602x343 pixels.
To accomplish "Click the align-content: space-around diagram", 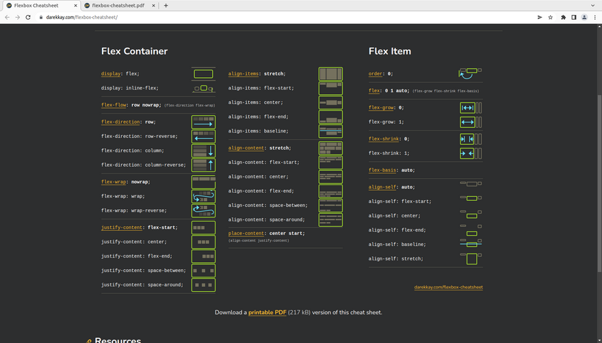I will coord(330,220).
